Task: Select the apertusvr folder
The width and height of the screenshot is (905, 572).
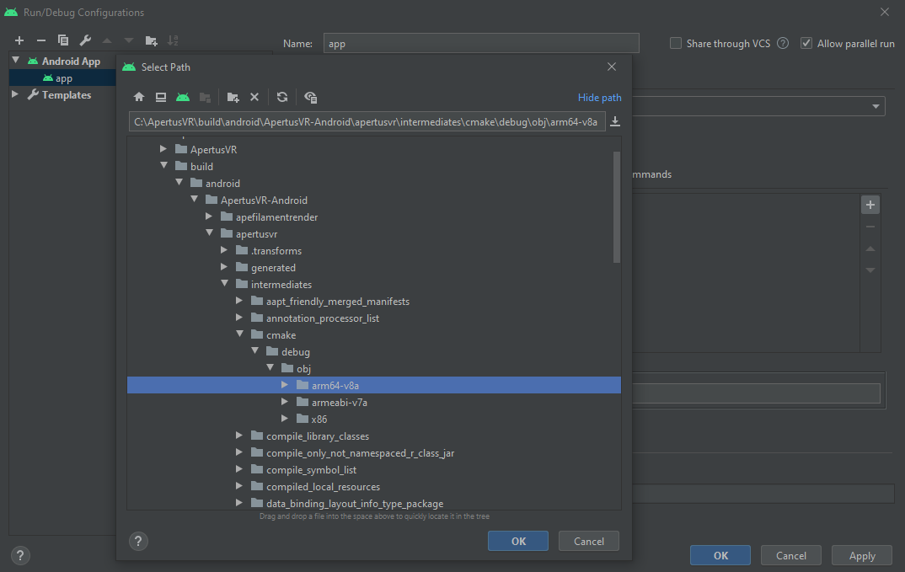Action: pos(256,233)
